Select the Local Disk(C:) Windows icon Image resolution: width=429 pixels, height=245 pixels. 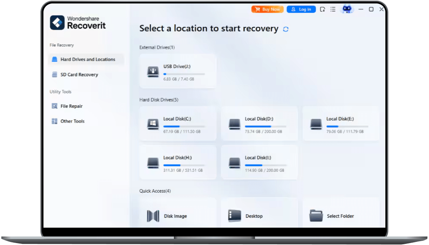153,124
